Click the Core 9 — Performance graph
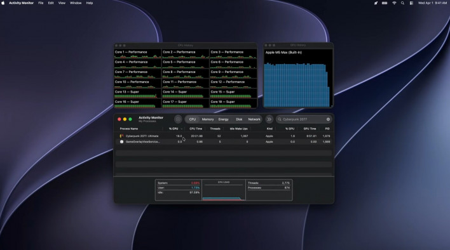 click(x=233, y=74)
